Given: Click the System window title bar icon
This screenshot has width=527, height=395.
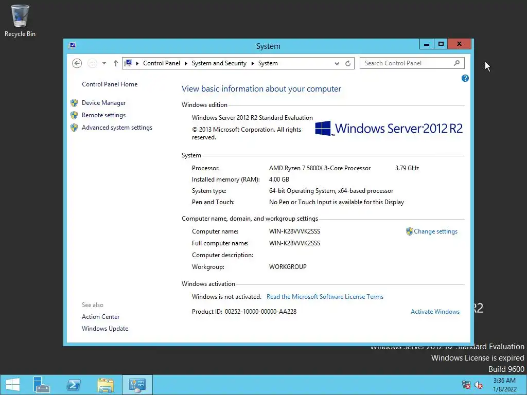Looking at the screenshot, I should [x=72, y=46].
